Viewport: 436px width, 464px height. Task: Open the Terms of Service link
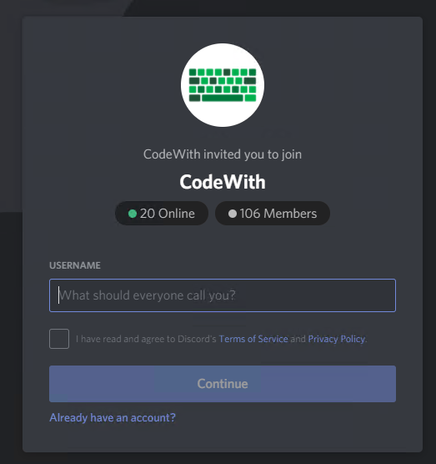pos(253,339)
